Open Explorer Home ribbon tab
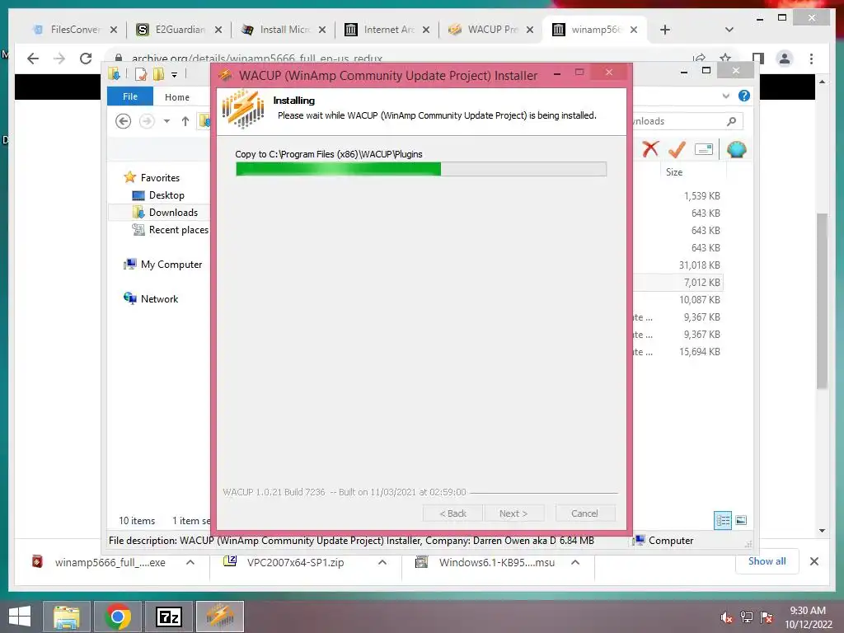Image resolution: width=844 pixels, height=633 pixels. point(177,97)
